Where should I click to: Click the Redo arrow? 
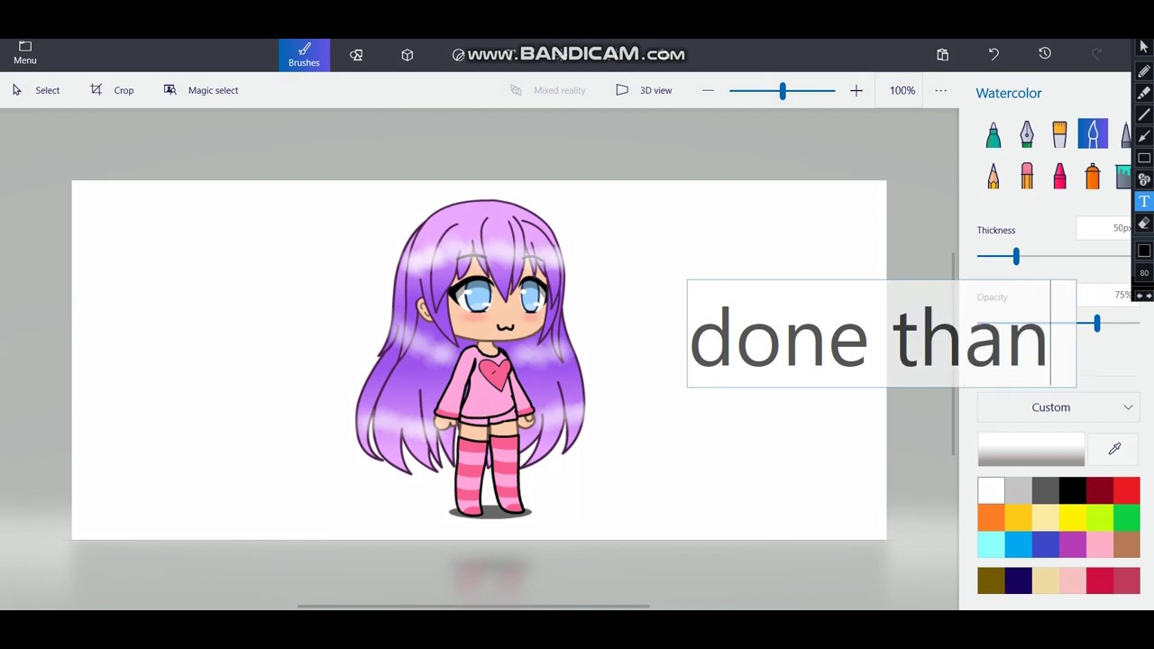pyautogui.click(x=1096, y=54)
